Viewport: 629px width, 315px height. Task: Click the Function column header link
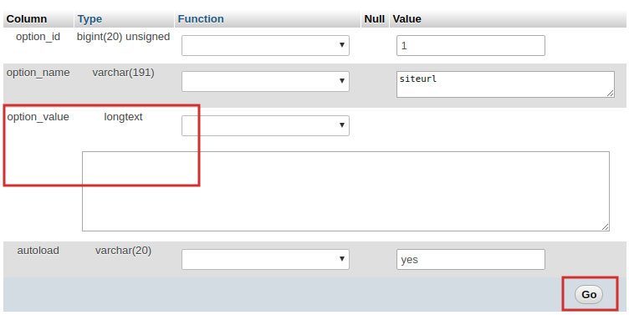[x=201, y=19]
